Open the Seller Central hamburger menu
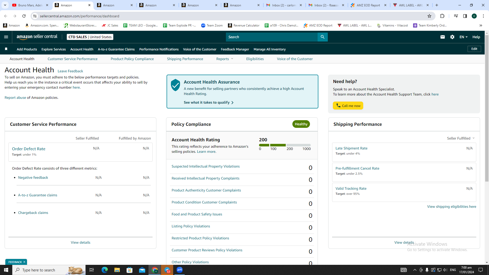 pos(6,37)
